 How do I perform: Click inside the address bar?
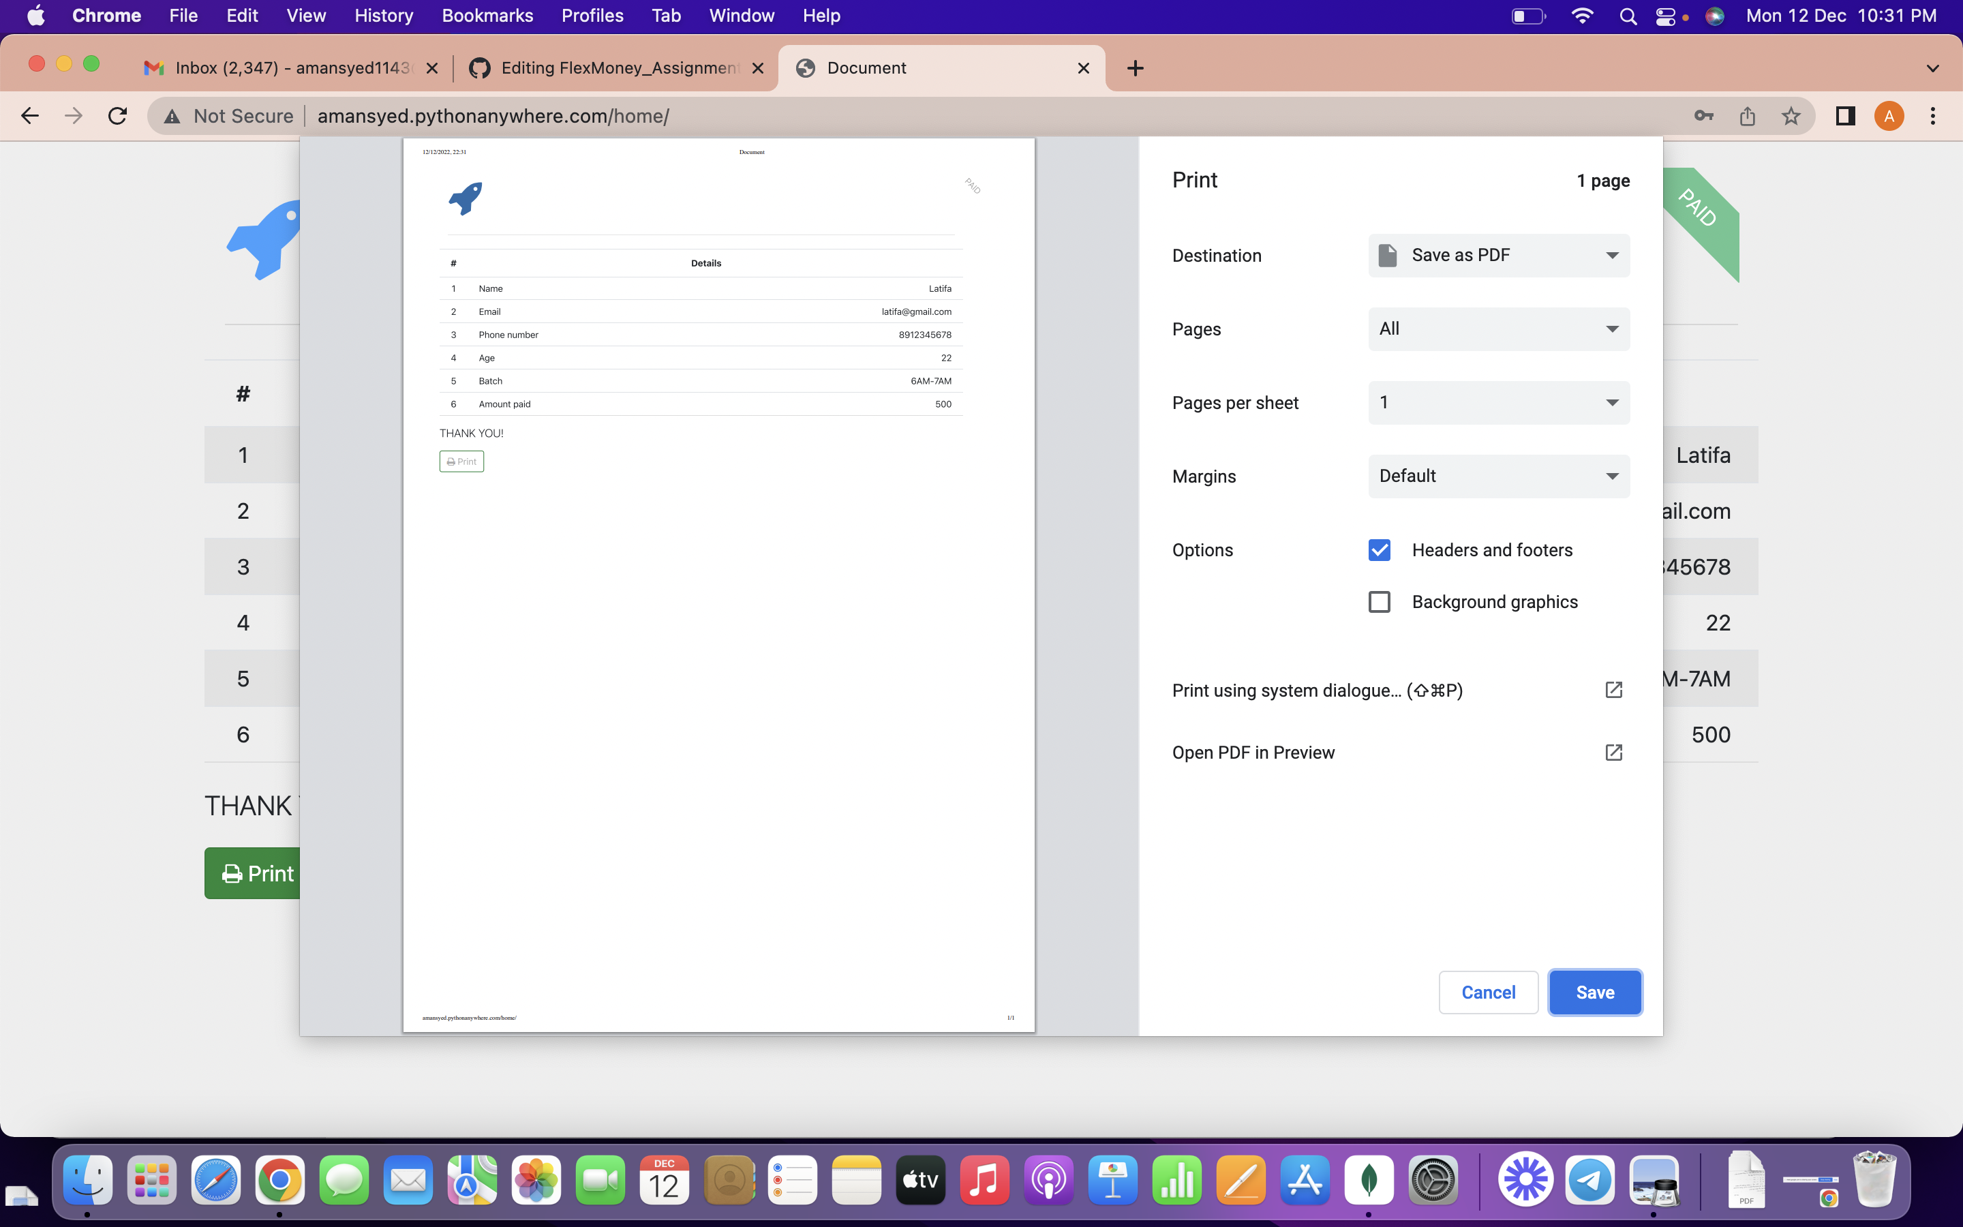click(730, 116)
